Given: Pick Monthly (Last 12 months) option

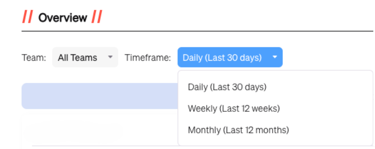Looking at the screenshot, I should (x=238, y=130).
